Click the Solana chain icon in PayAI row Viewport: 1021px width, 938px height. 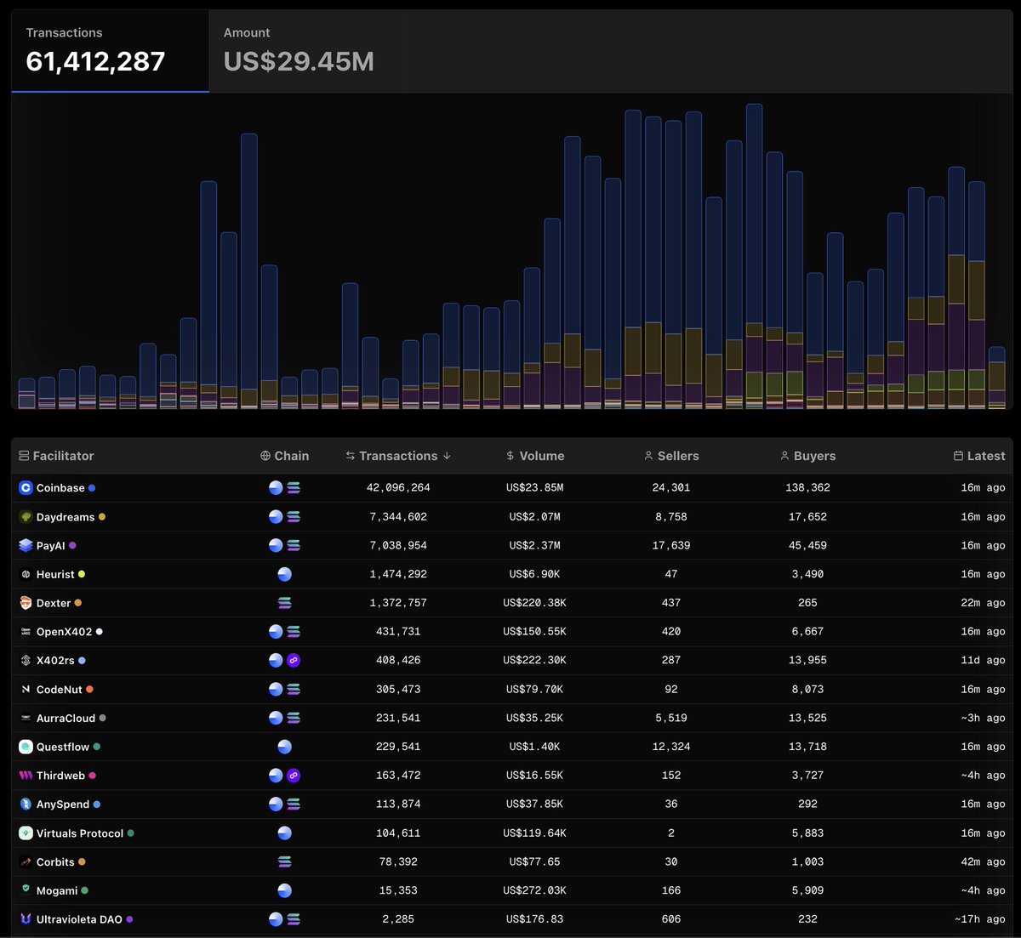tap(294, 545)
